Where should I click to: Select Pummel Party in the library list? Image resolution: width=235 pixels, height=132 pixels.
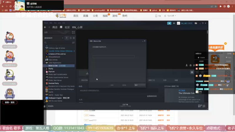coord(60,83)
